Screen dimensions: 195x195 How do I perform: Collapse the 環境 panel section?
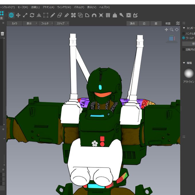184,63
